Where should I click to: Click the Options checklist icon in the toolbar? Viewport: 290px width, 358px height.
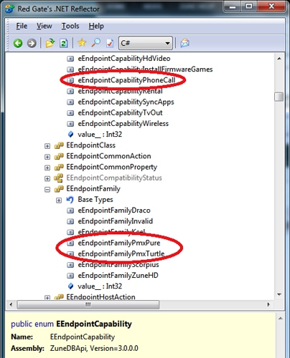[x=110, y=43]
